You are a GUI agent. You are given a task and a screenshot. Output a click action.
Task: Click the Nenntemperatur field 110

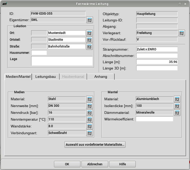click(x=67, y=119)
